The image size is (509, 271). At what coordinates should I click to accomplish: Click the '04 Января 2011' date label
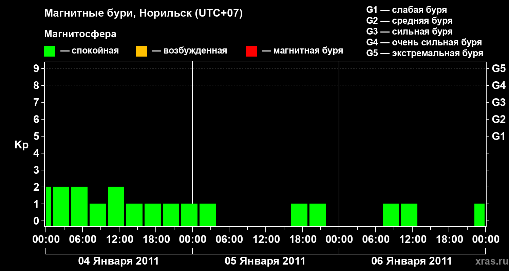click(118, 261)
